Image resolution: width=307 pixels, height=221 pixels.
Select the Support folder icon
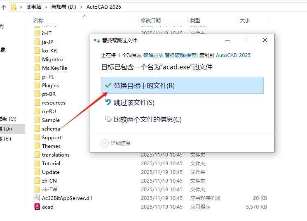coord(37,137)
